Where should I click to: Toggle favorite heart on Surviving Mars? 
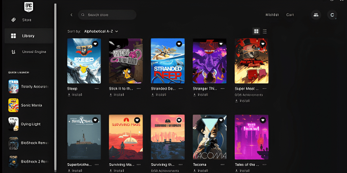tap(137, 120)
